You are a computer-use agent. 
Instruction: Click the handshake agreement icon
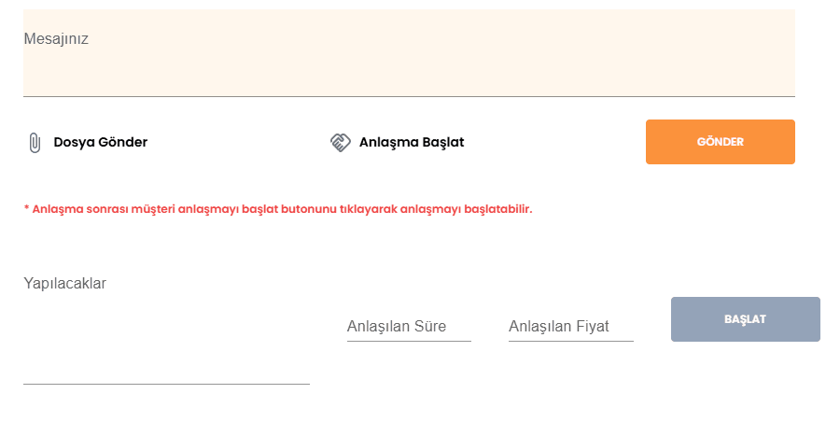coord(340,143)
